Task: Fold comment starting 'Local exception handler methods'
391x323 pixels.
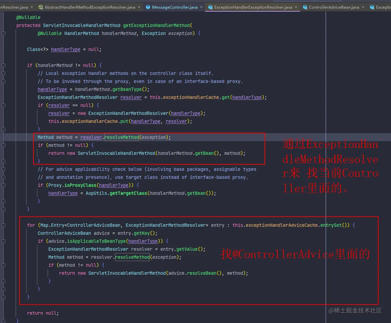Action: click(3, 73)
